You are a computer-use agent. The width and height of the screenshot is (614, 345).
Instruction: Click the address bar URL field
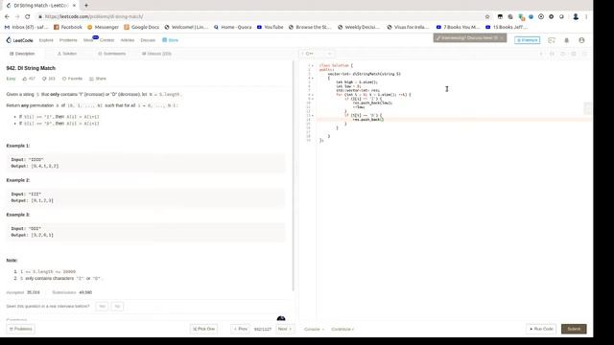click(258, 17)
